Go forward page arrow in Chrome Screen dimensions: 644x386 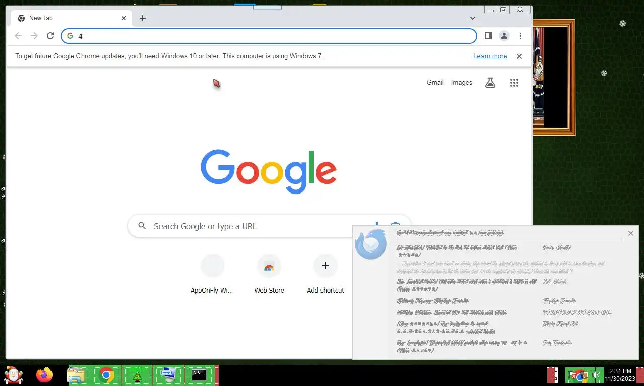(34, 36)
